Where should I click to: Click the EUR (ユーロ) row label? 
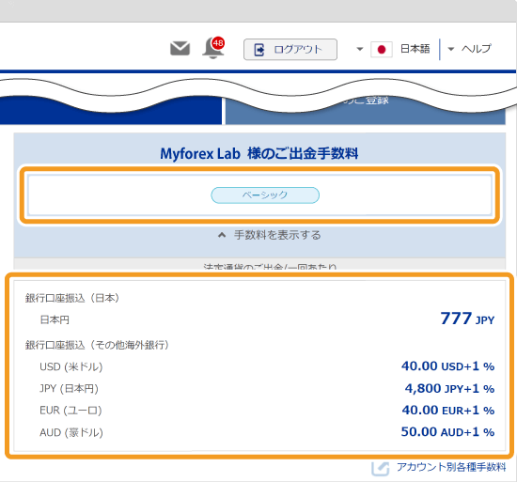[x=70, y=411]
